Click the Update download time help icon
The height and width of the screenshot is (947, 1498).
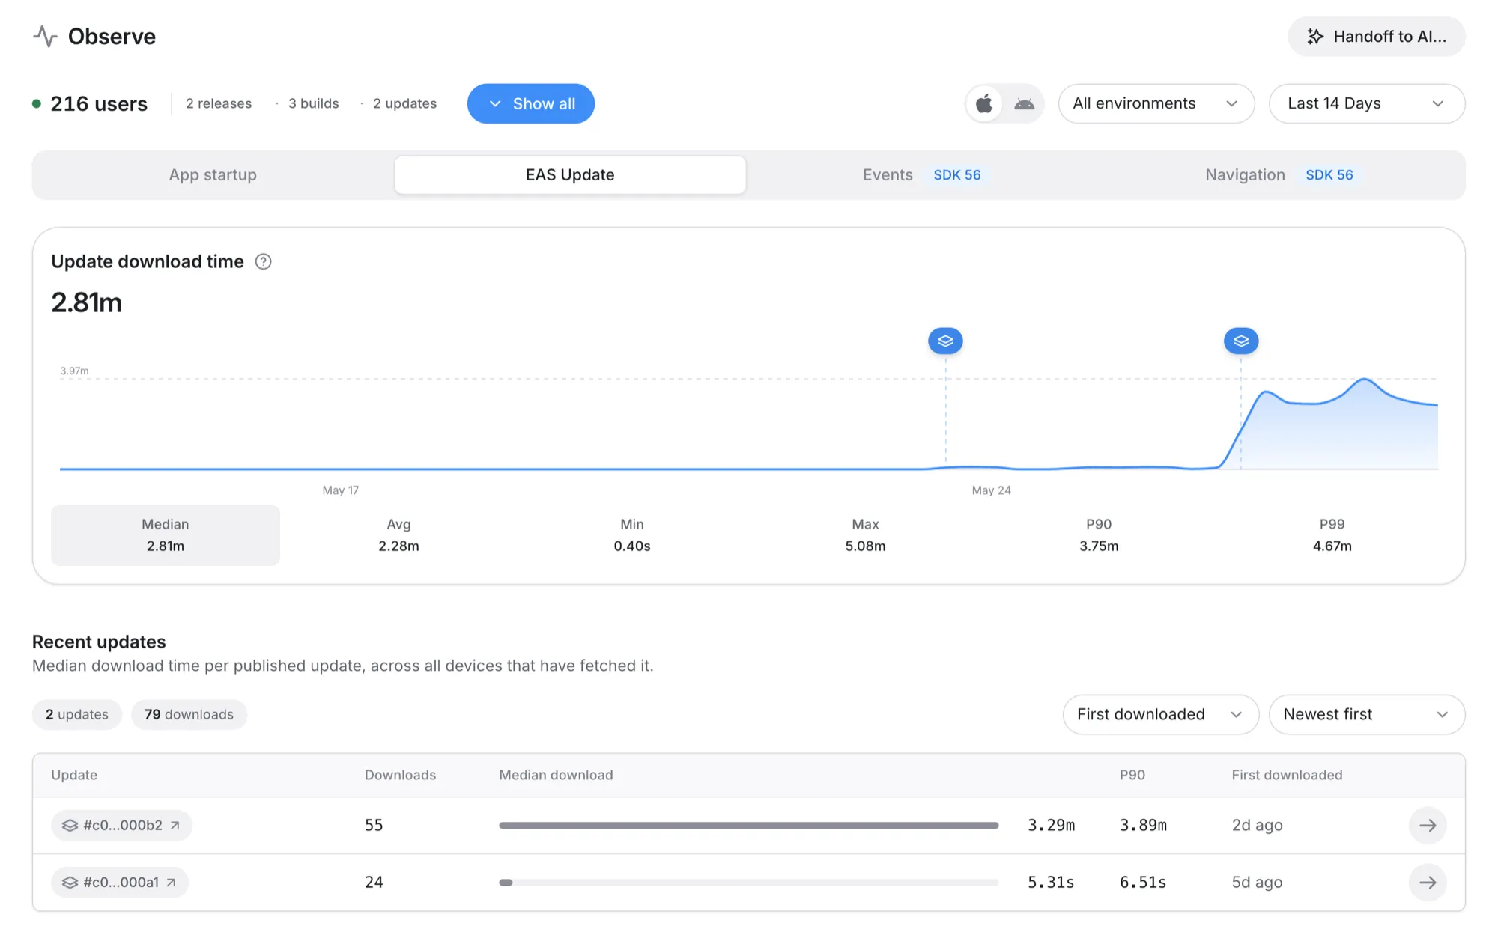click(x=263, y=261)
